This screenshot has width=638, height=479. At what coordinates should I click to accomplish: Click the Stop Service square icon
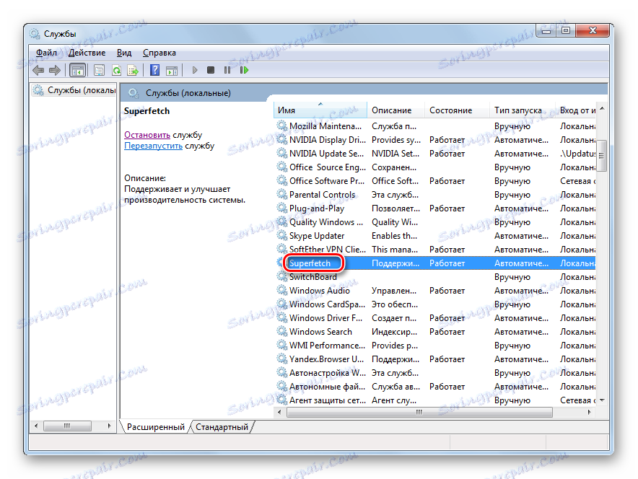tap(210, 70)
